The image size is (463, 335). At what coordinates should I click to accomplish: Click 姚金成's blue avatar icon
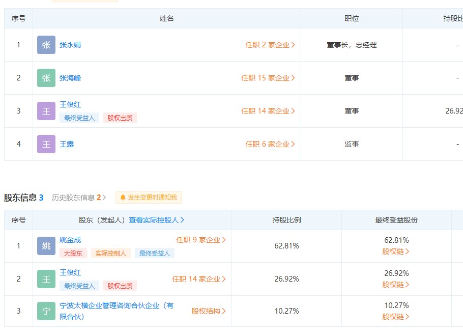tap(46, 246)
